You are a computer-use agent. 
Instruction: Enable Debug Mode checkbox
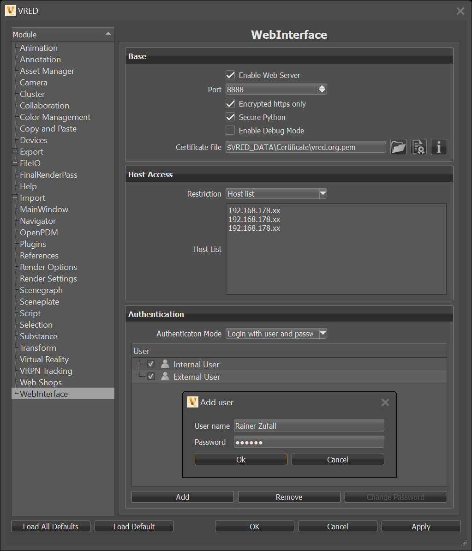pyautogui.click(x=230, y=130)
